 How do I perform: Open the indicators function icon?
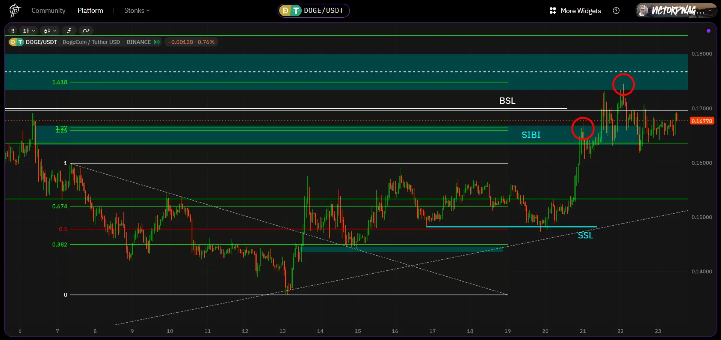point(69,31)
